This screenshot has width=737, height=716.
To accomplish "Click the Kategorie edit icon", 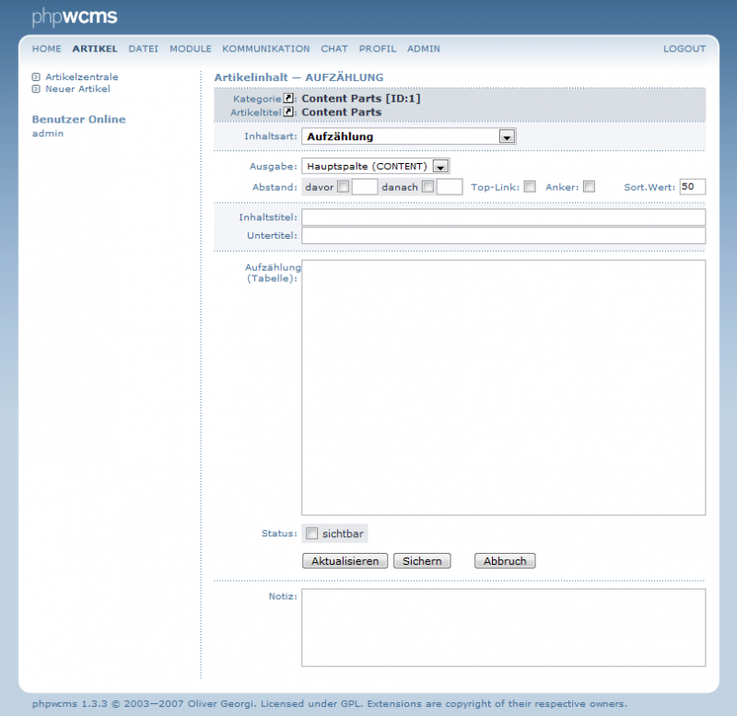I will coord(287,99).
